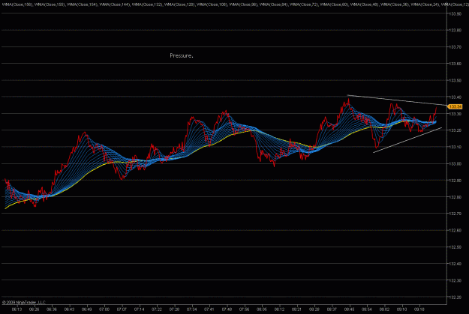Click the orange 133.34 current price marker
469x314 pixels.
click(x=455, y=106)
